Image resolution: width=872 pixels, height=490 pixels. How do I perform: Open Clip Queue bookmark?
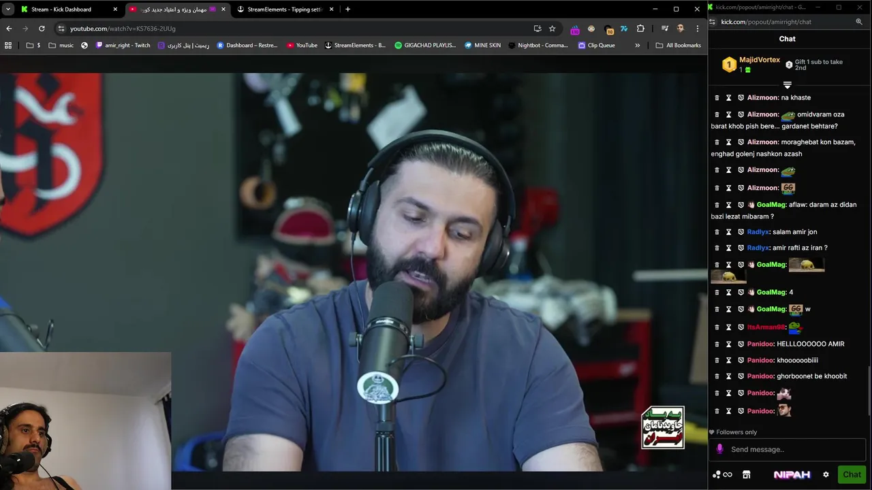coord(596,46)
